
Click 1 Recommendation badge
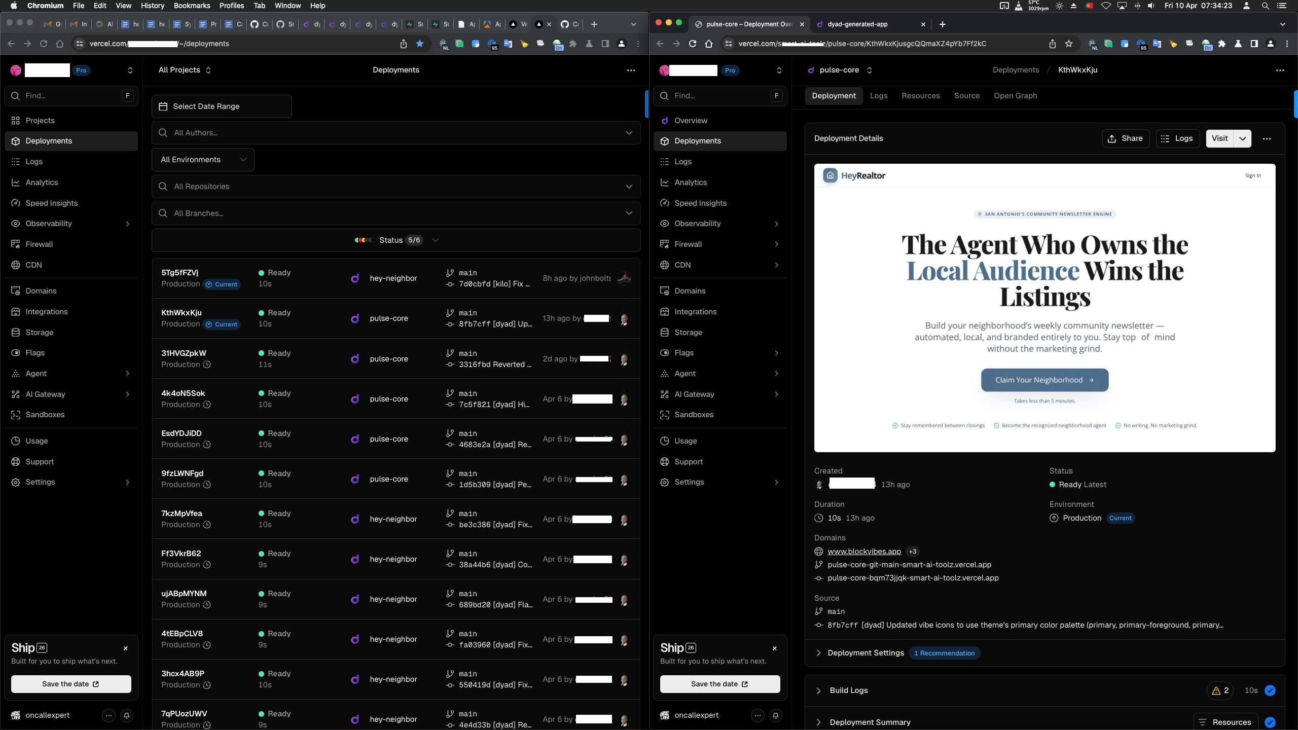tap(944, 653)
